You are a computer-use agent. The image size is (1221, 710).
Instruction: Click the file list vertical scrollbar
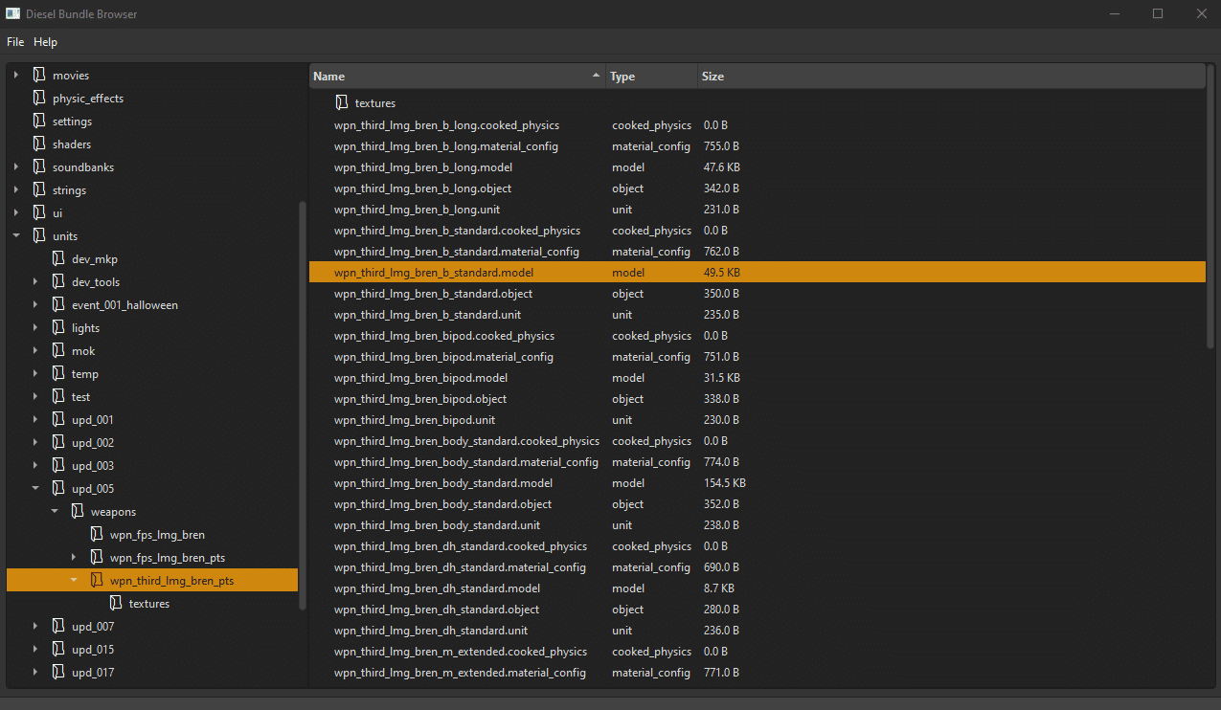coord(1210,207)
